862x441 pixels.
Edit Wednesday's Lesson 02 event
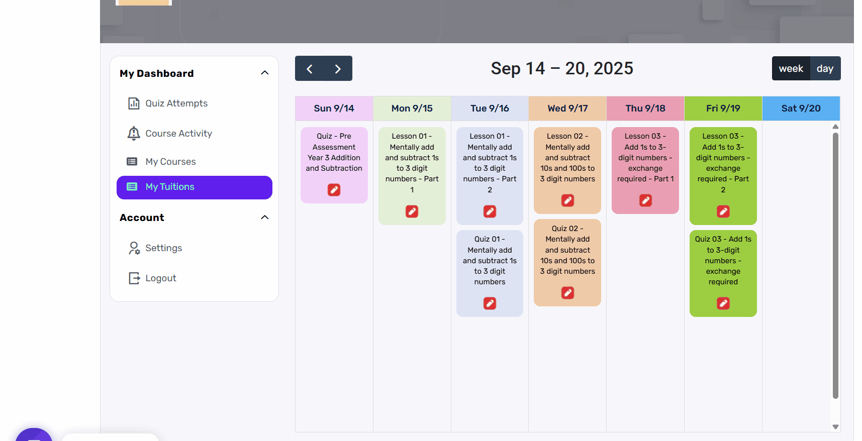[x=567, y=200]
